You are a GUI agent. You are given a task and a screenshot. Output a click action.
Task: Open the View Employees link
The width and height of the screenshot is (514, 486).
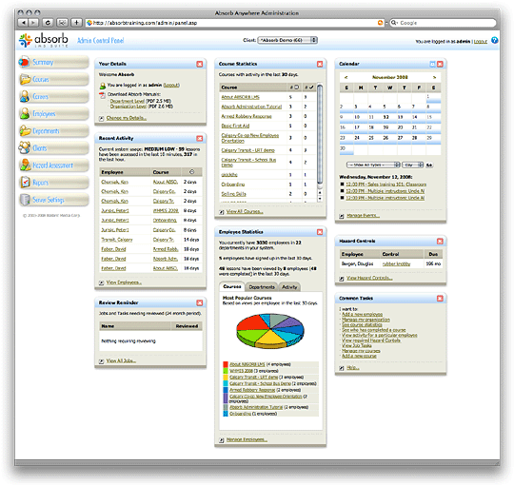coord(124,282)
